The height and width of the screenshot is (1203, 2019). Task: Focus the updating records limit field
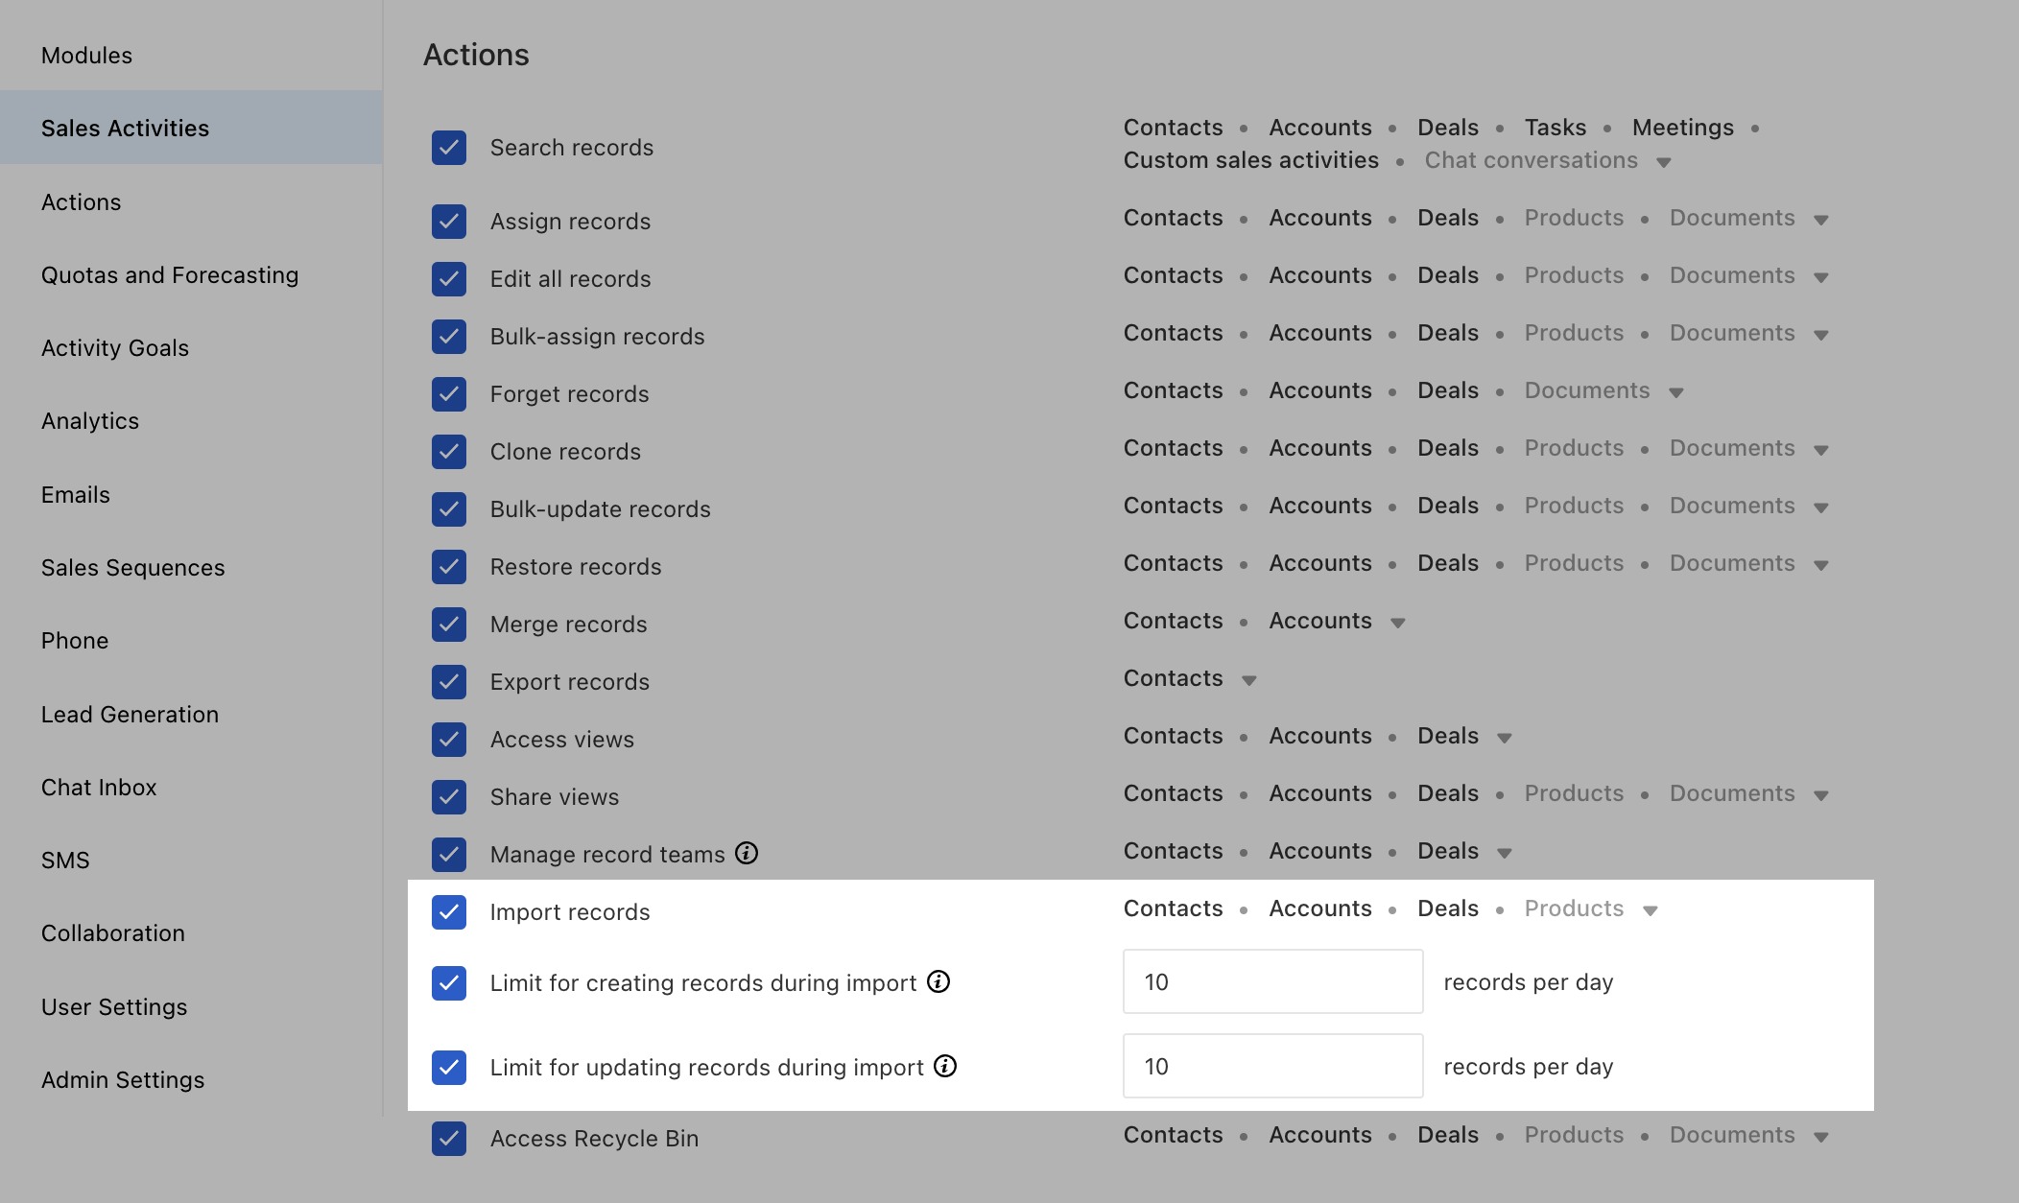click(1272, 1066)
